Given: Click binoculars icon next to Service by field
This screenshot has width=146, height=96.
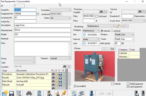Looking at the screenshot, I should point(140,12).
